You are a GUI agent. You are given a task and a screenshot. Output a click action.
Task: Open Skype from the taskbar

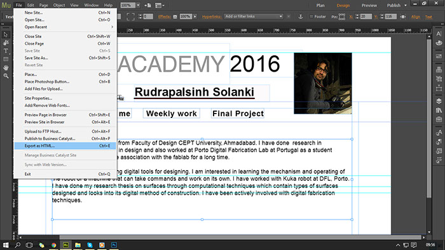[x=90, y=245]
